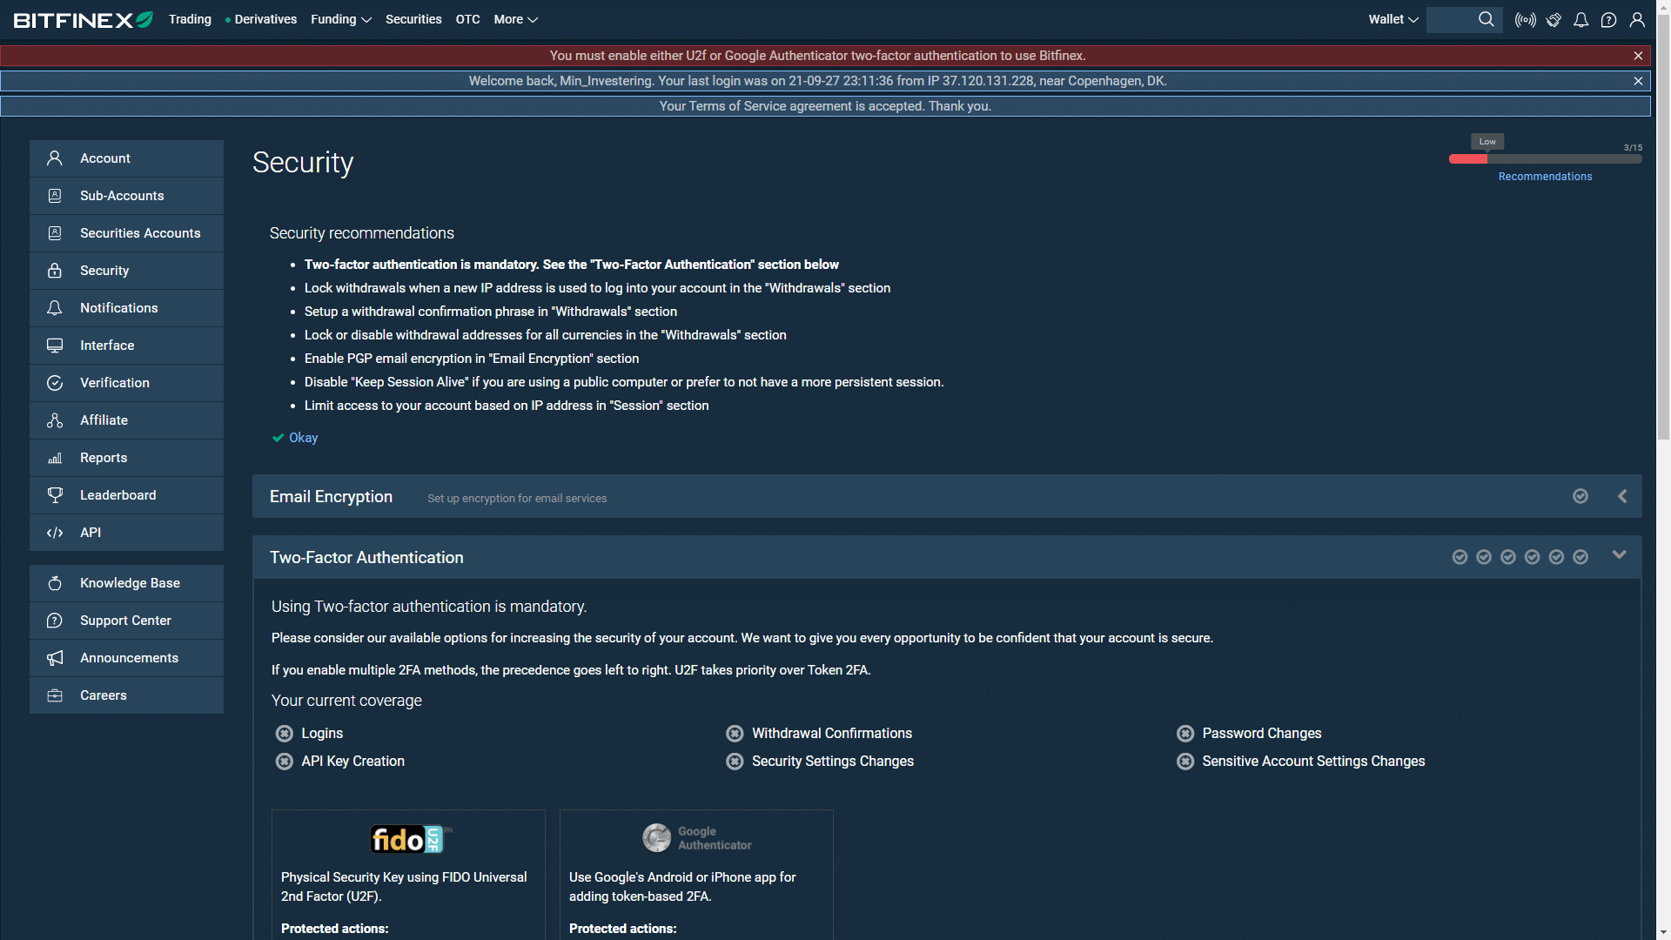The image size is (1671, 940).
Task: Click last Two-Factor Authentication status check
Action: pyautogui.click(x=1580, y=557)
